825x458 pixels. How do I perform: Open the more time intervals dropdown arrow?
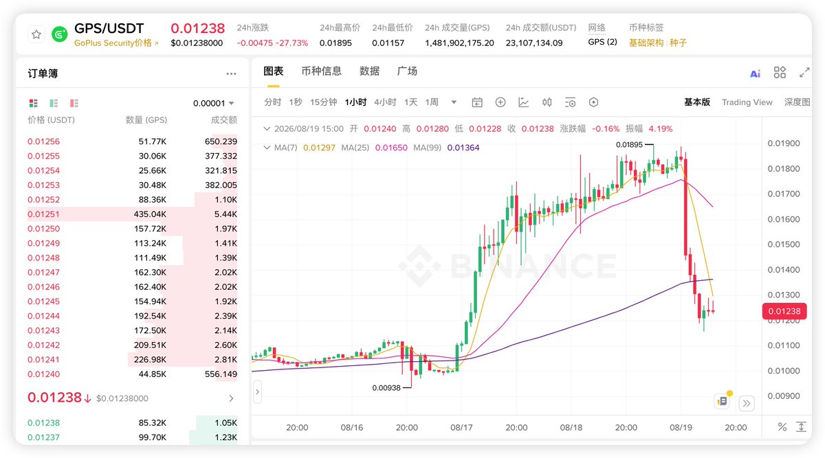454,102
